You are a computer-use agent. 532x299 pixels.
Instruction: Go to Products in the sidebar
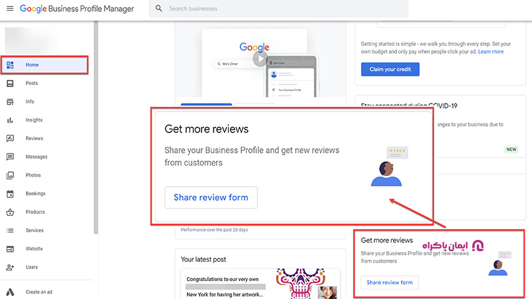coord(35,212)
